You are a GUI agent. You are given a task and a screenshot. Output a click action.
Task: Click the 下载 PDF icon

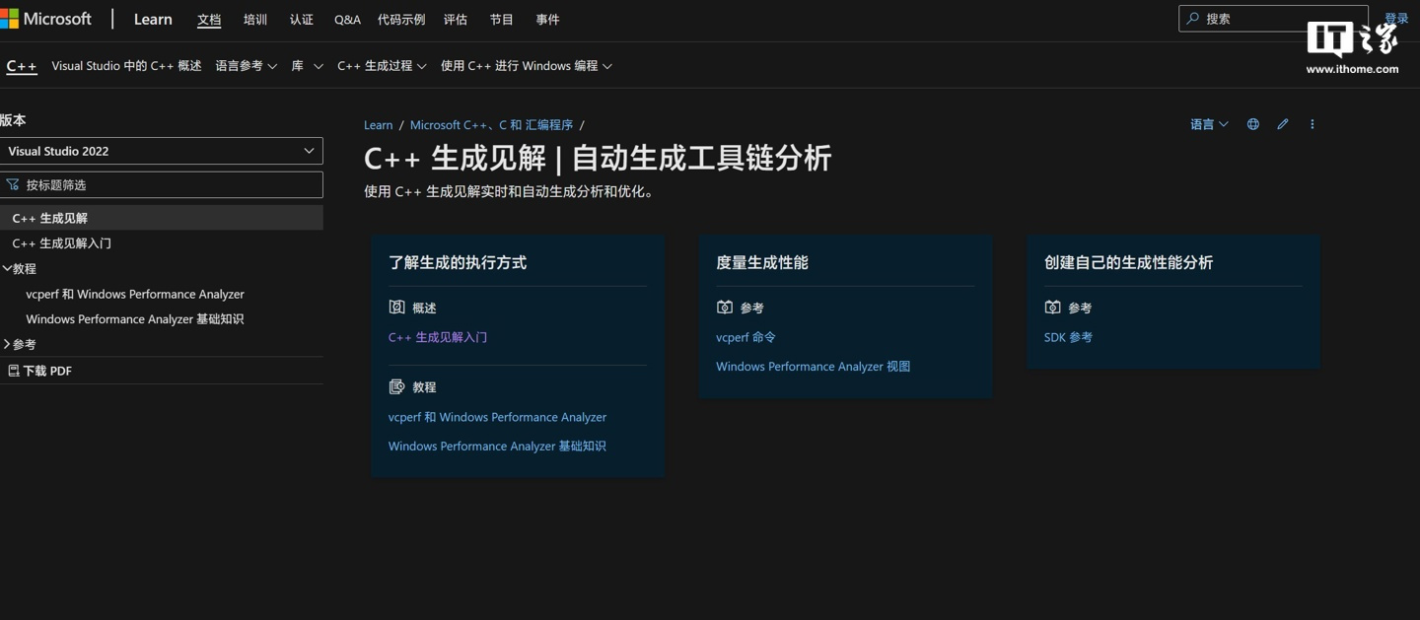click(x=13, y=371)
